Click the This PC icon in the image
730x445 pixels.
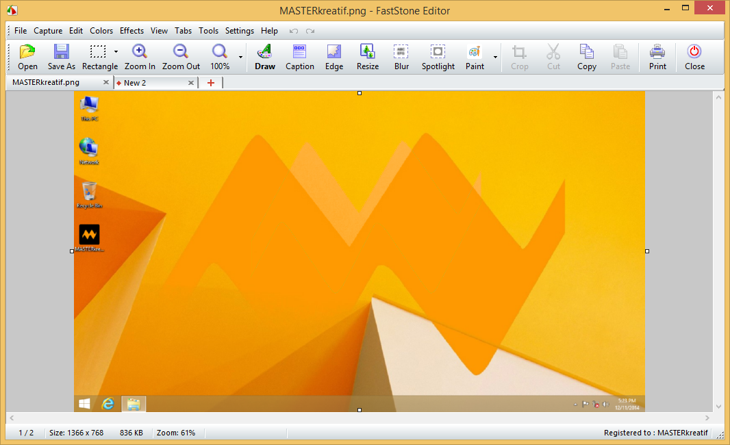pyautogui.click(x=89, y=108)
